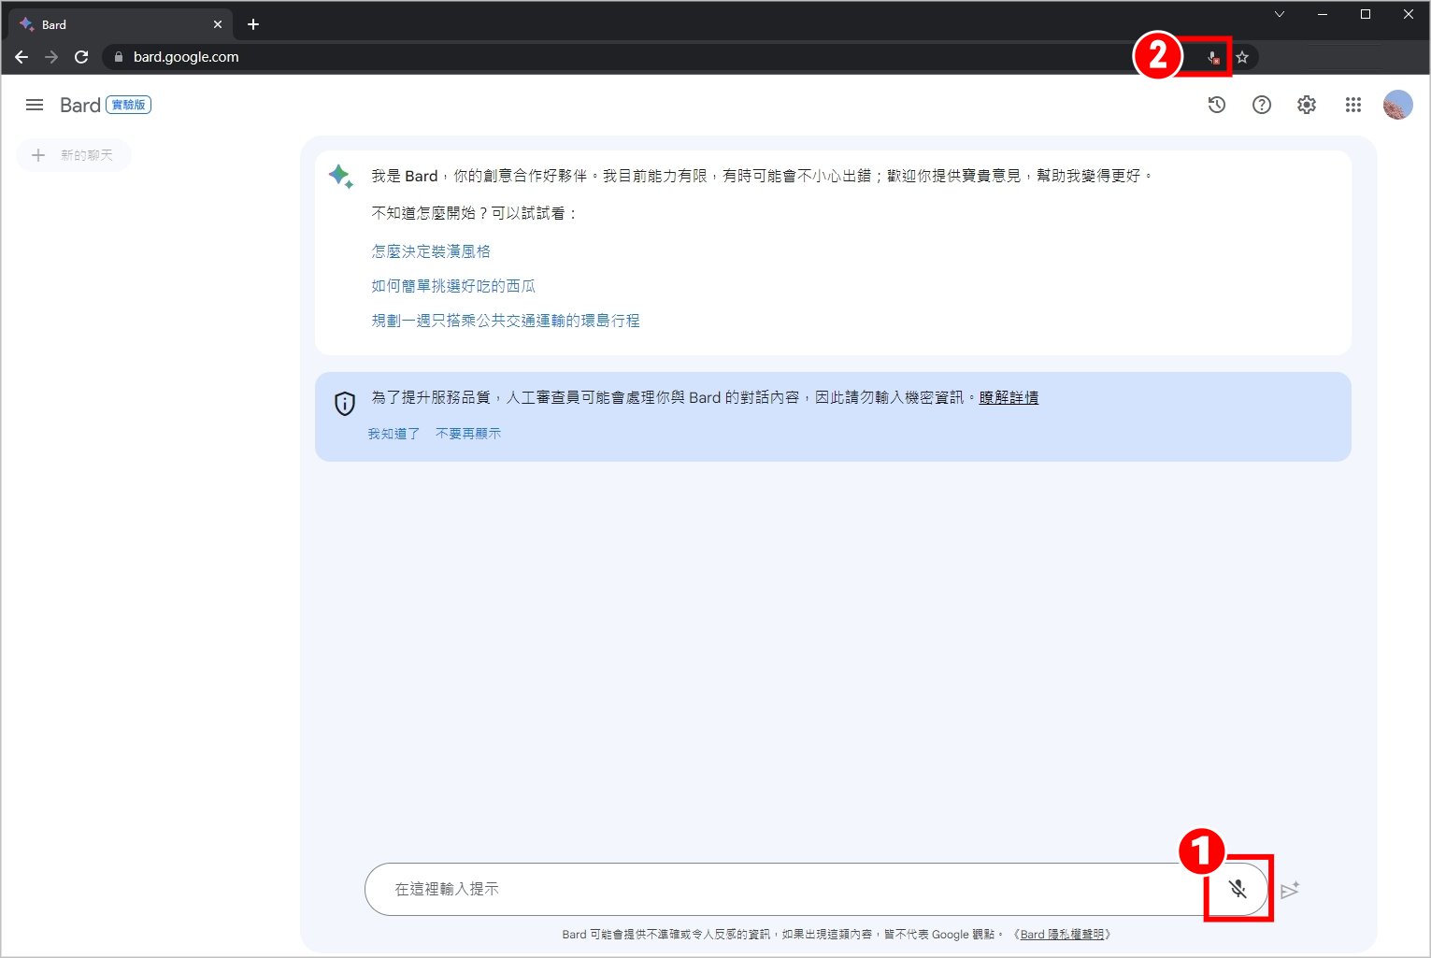Viewport: 1431px width, 958px height.
Task: Click the 實驗版 experiment badge
Action: [129, 105]
